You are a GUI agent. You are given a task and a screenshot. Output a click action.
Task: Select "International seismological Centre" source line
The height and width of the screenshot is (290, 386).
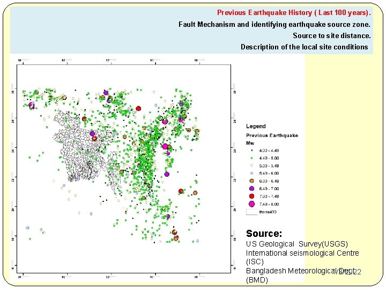pyautogui.click(x=302, y=253)
